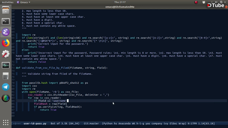
Task: Expand the Emacs app menu dropdown
Action: click(24, 2)
